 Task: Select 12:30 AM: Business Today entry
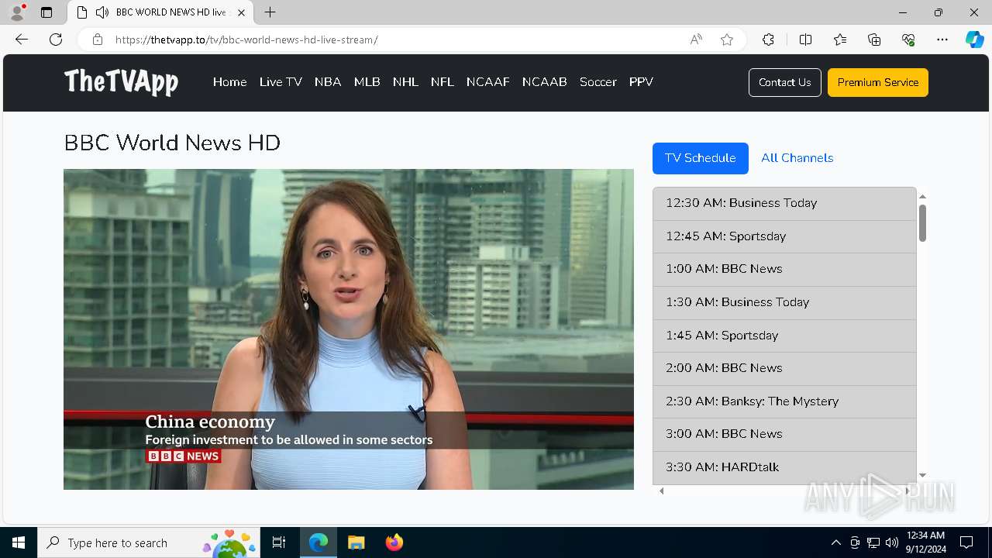click(784, 203)
